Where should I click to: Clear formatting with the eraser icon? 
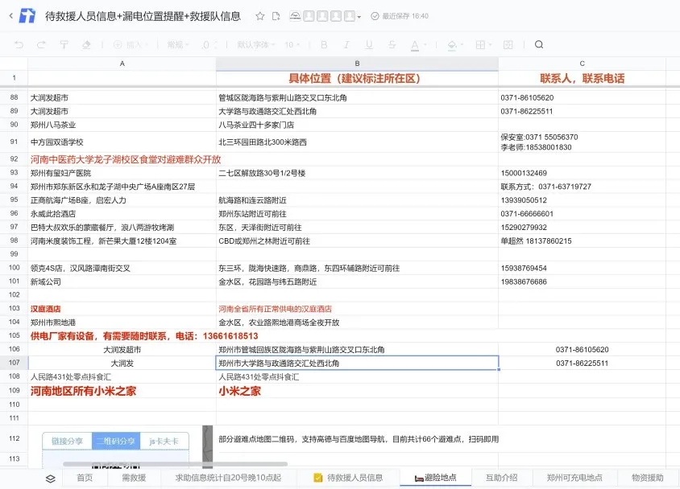point(86,44)
